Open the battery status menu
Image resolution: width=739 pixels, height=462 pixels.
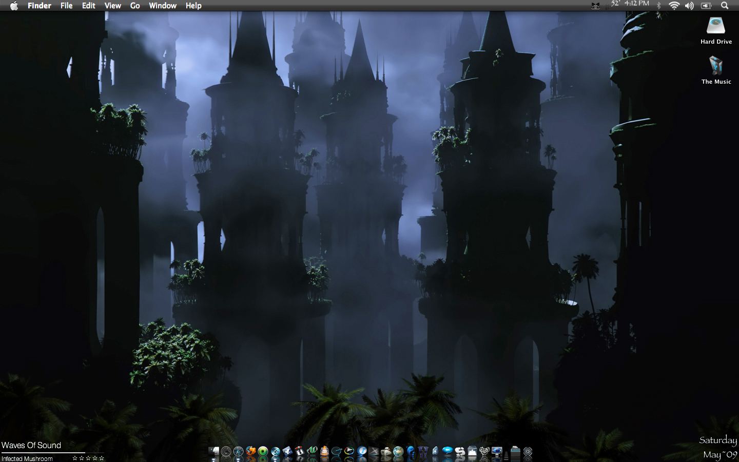pos(706,6)
